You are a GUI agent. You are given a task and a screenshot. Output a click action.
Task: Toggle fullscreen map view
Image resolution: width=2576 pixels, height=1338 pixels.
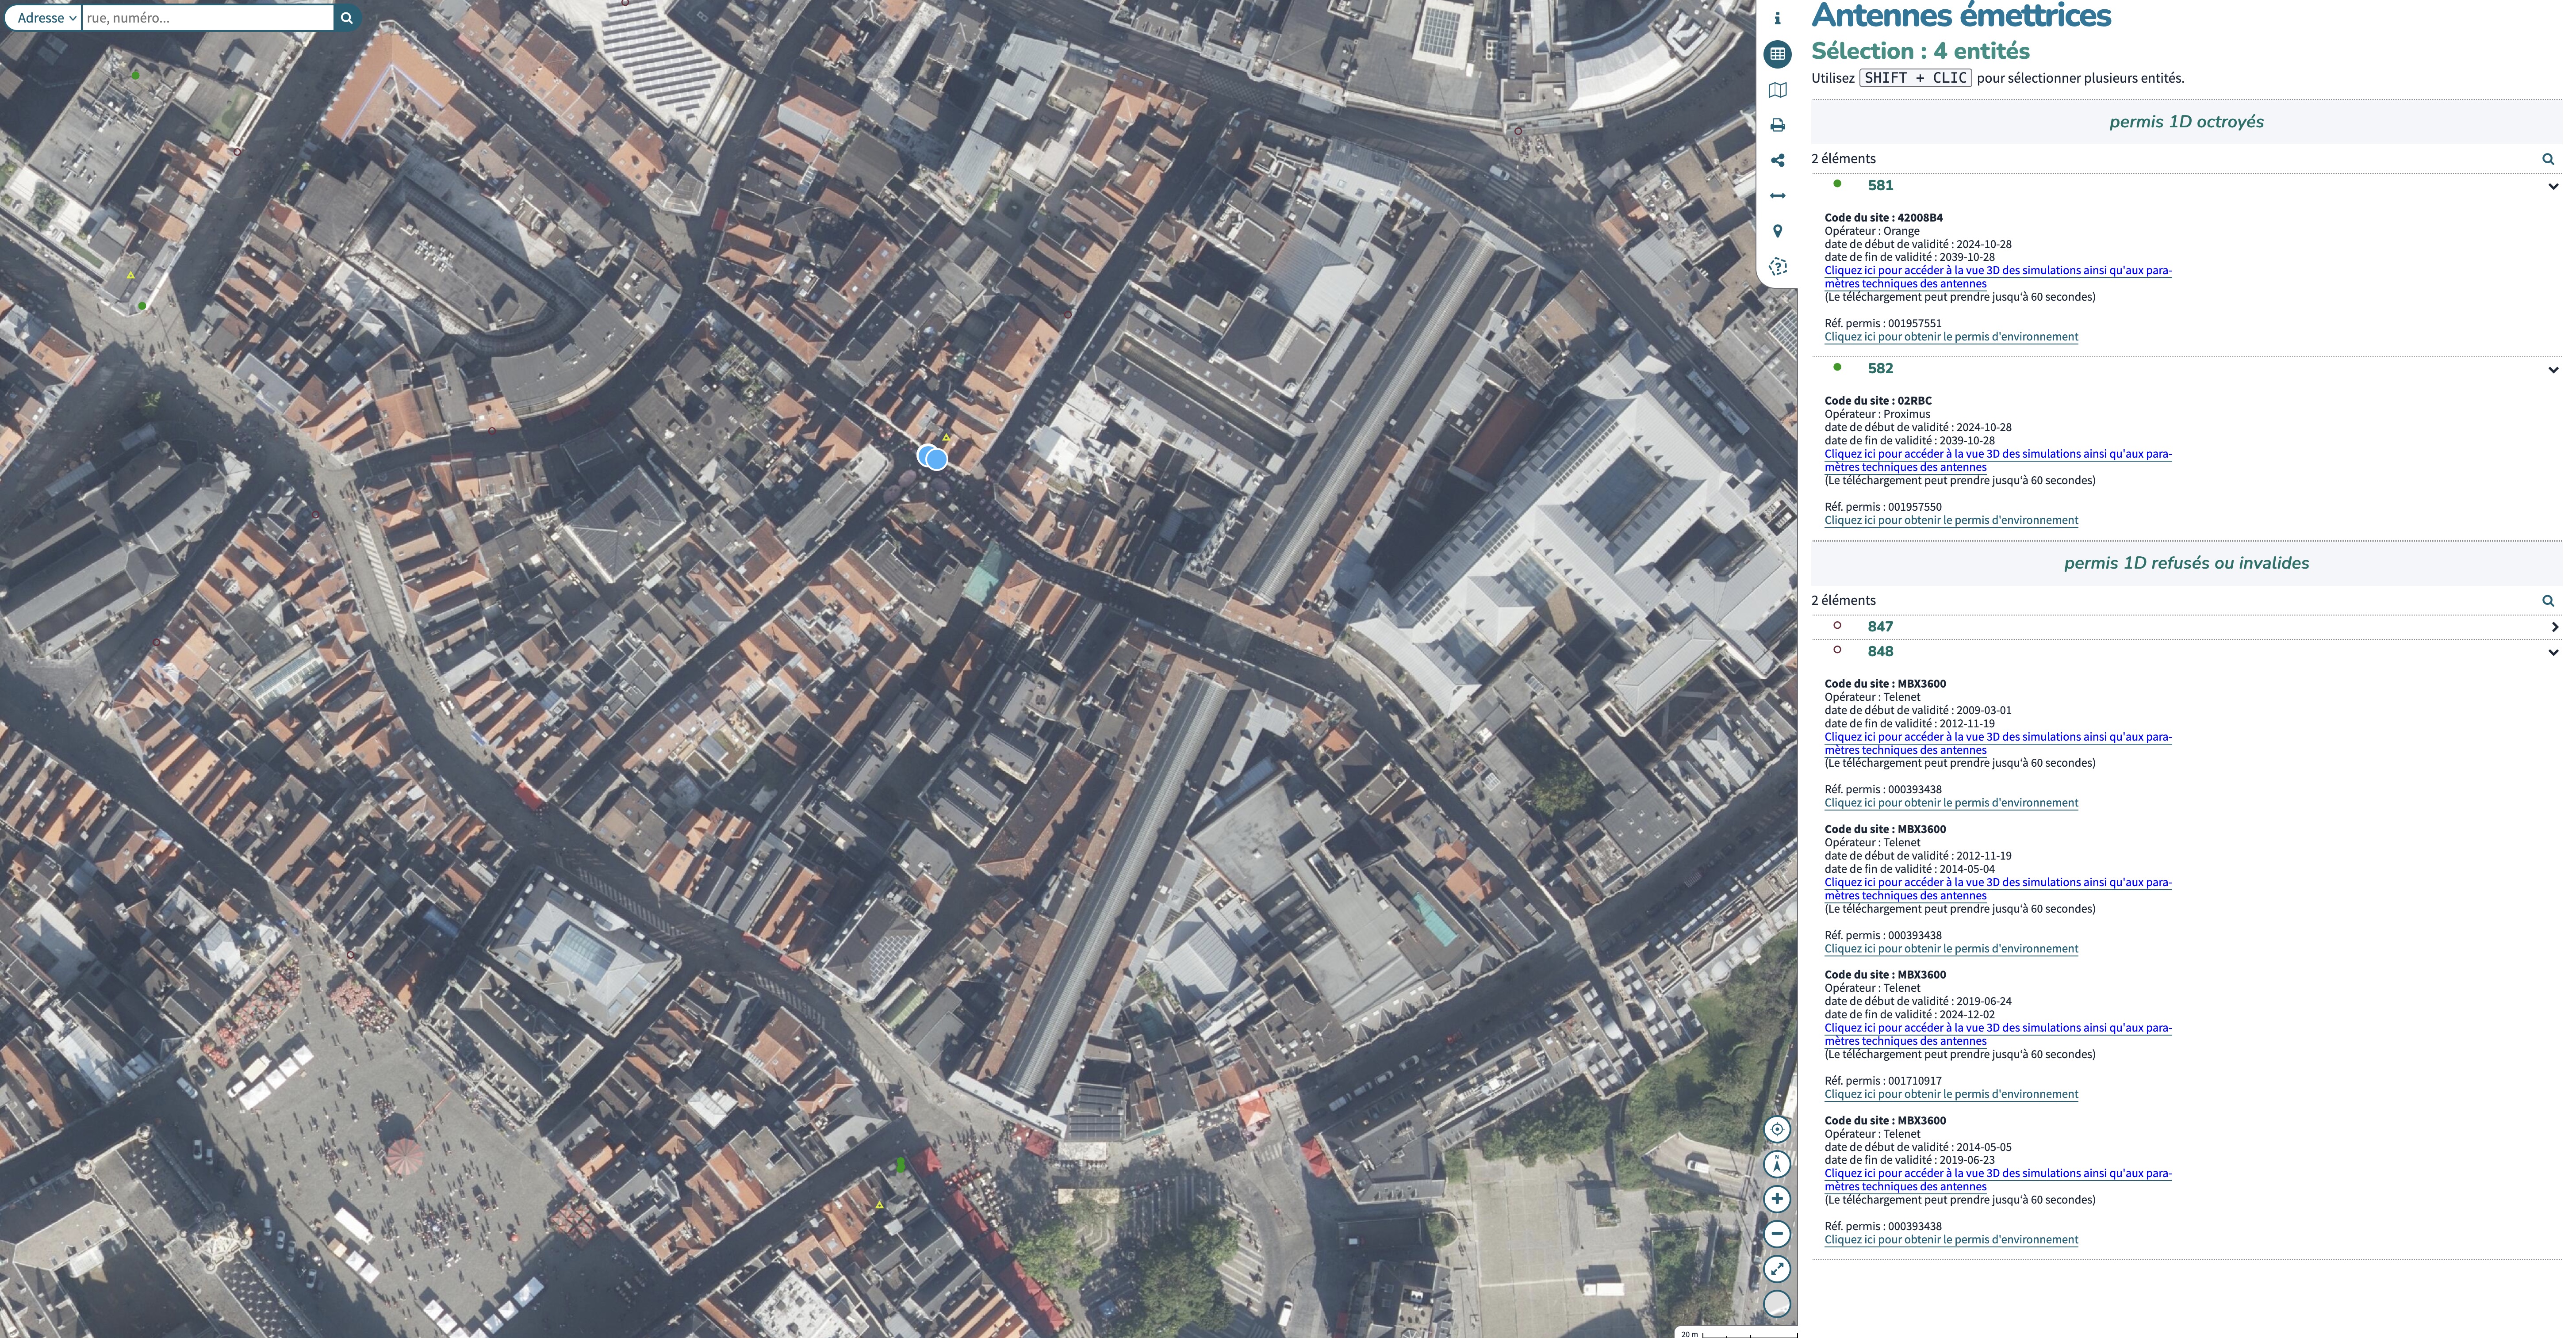tap(1777, 1269)
